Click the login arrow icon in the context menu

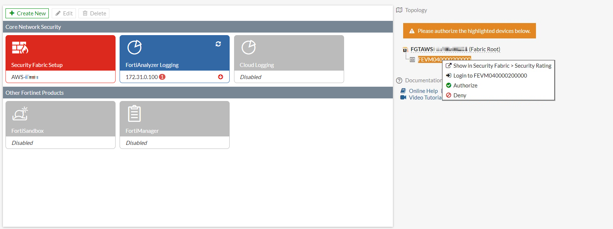click(x=449, y=75)
